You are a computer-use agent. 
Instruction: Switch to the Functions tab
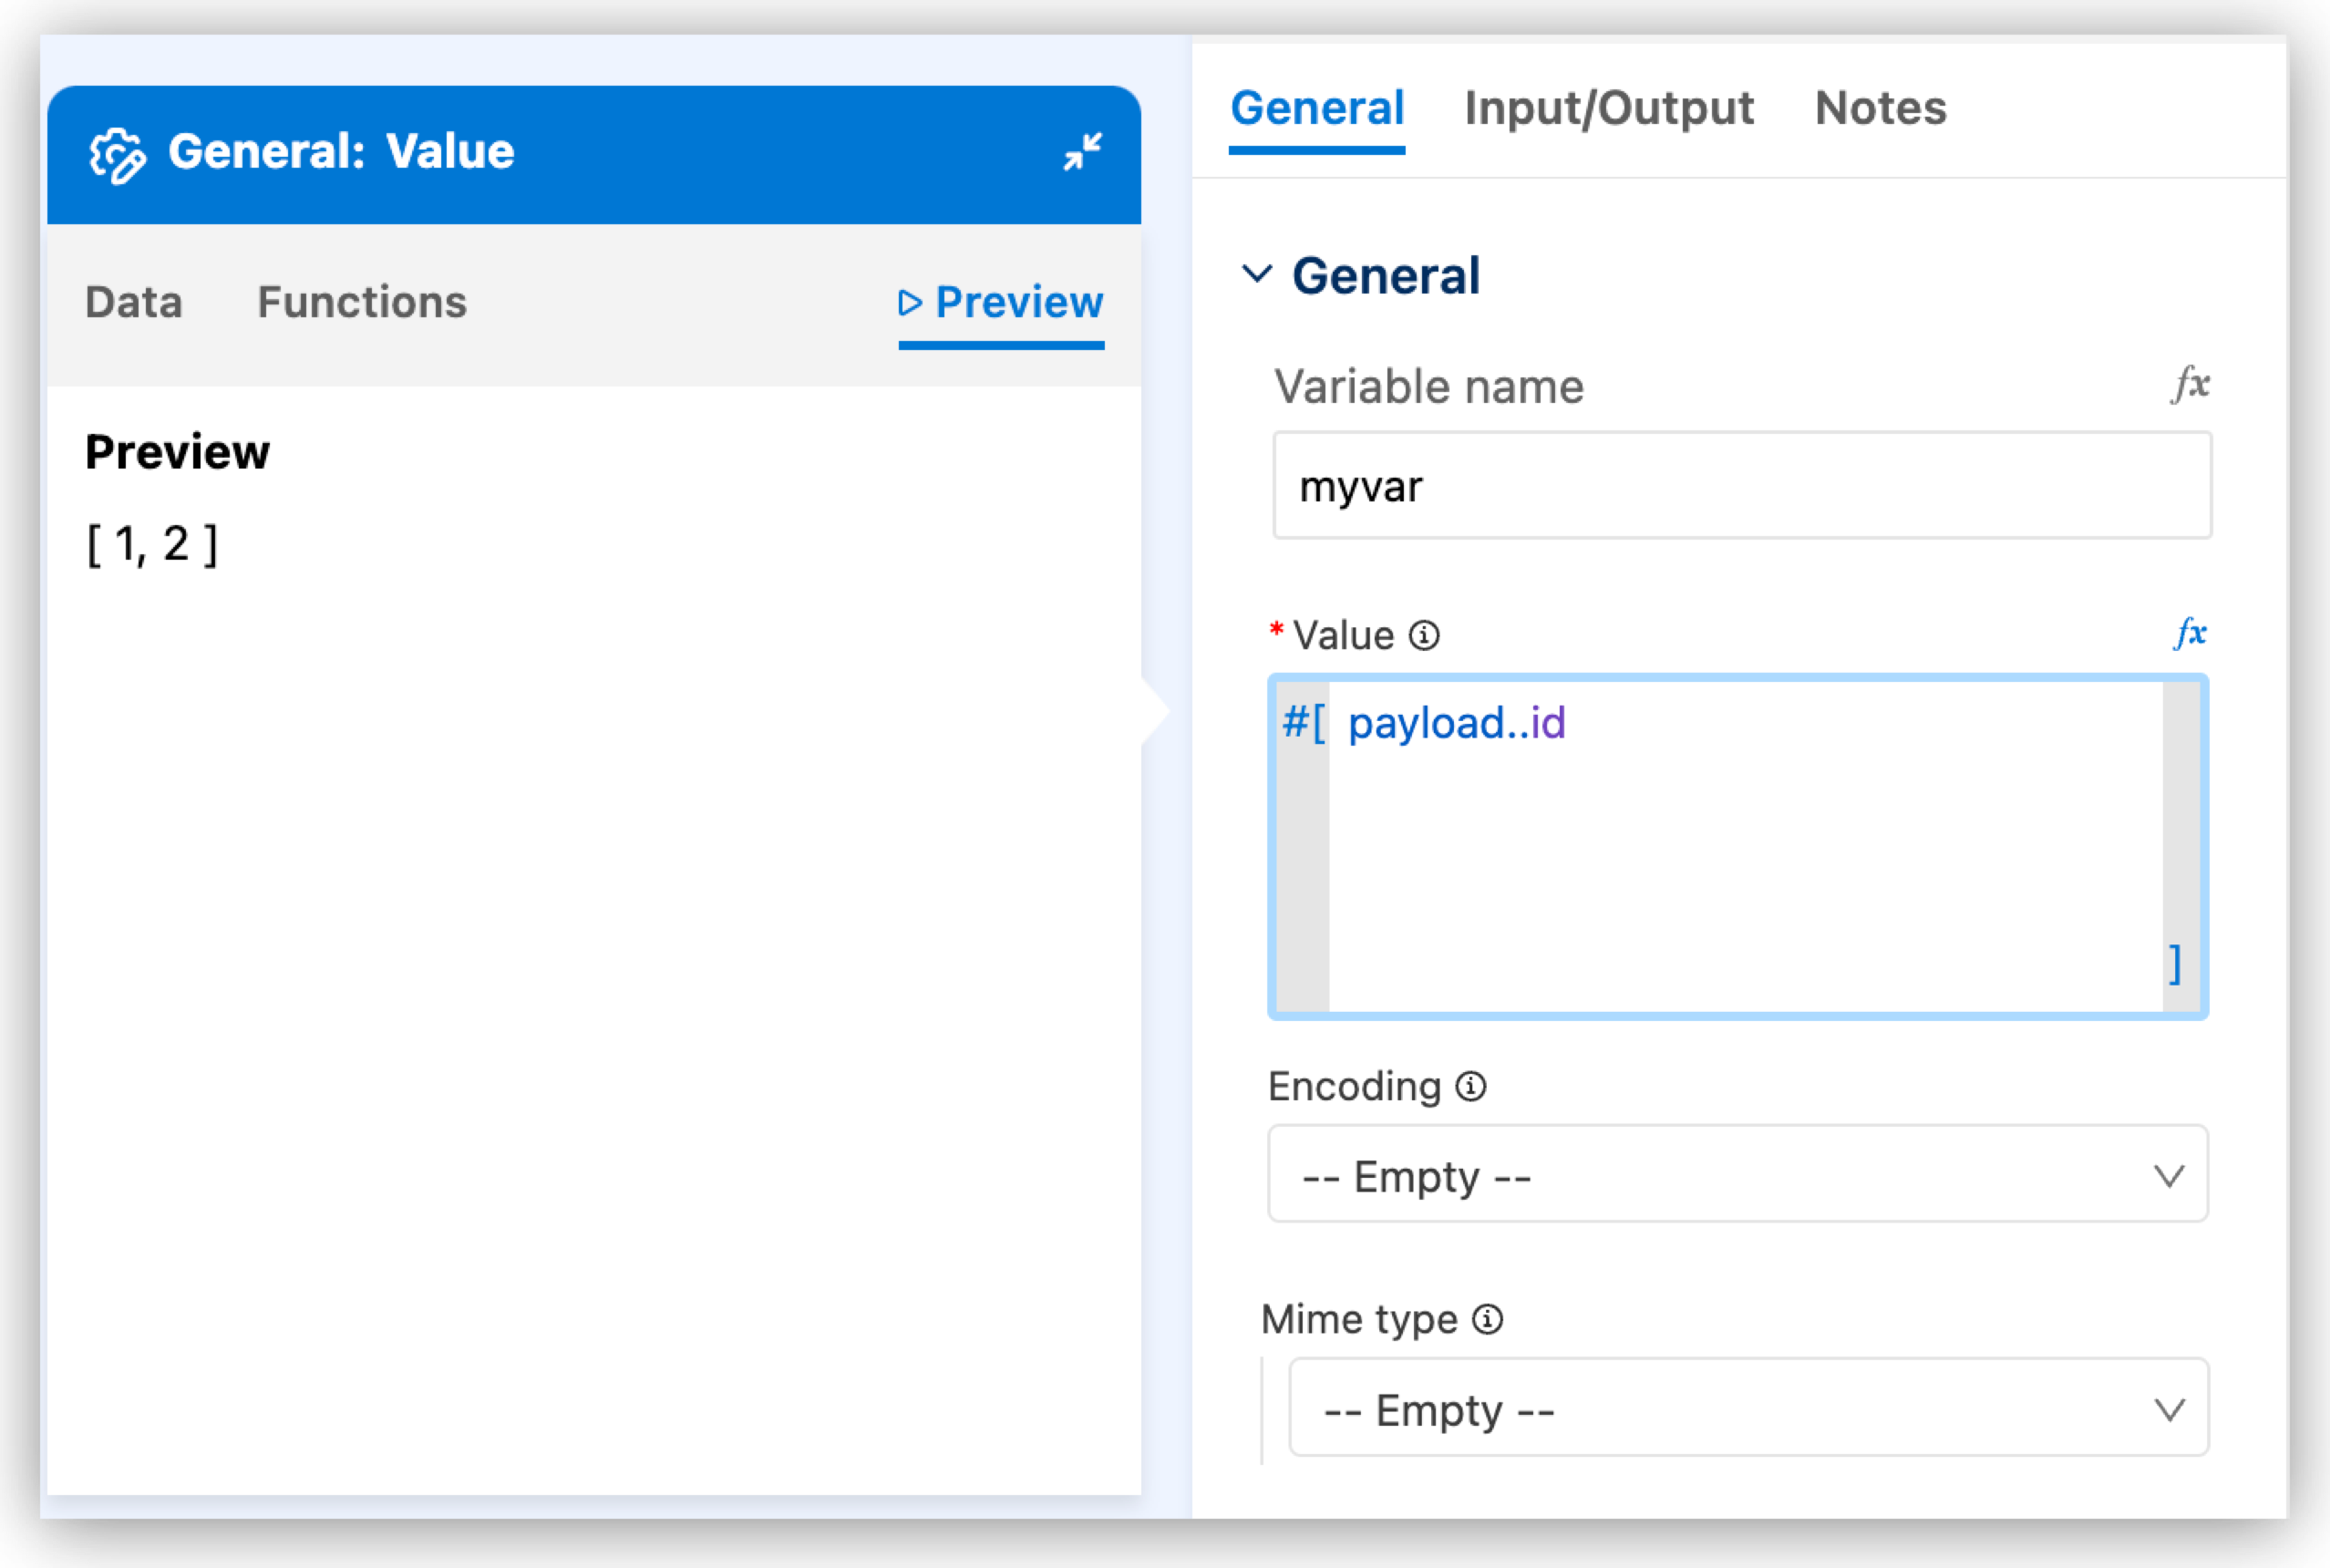point(362,301)
